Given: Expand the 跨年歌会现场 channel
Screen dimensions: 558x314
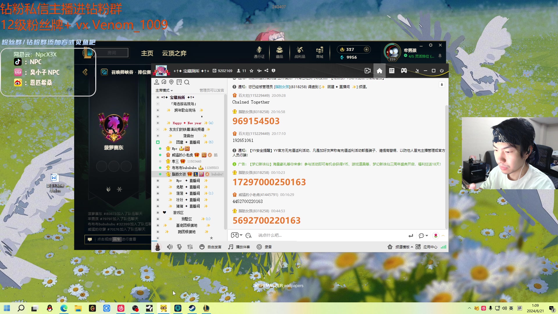Looking at the screenshot, I should click(158, 110).
